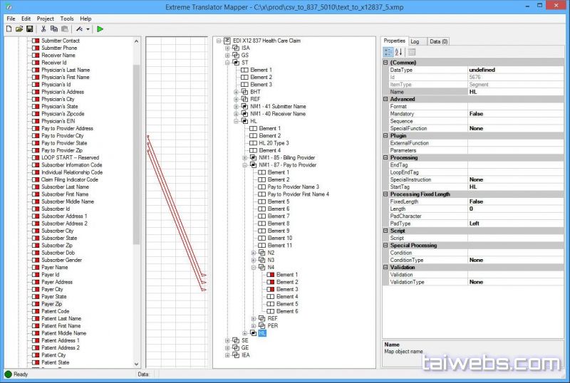Switch properties to Categorized view icon
Screen dimensions: 570x383
coord(388,52)
